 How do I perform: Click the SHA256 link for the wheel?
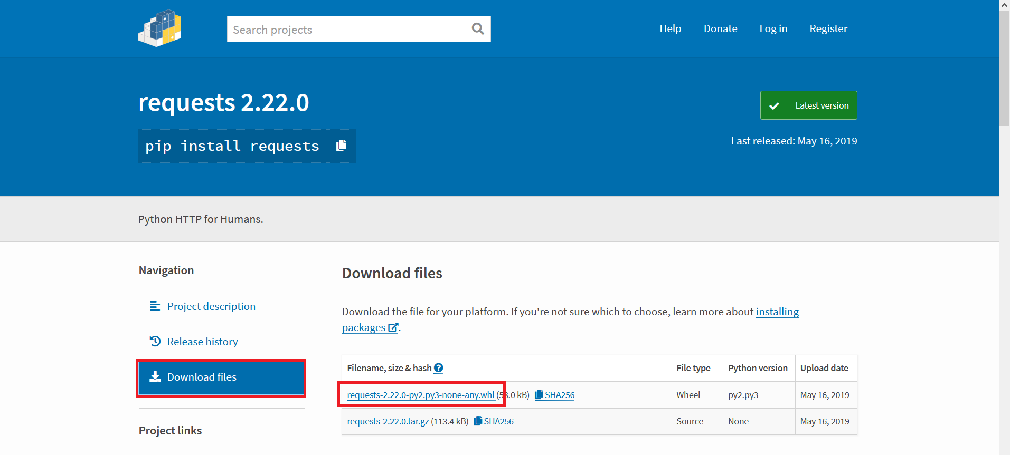560,395
